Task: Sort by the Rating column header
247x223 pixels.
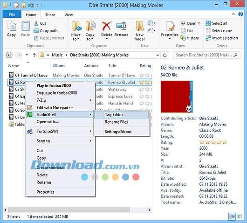Action: tap(145, 65)
